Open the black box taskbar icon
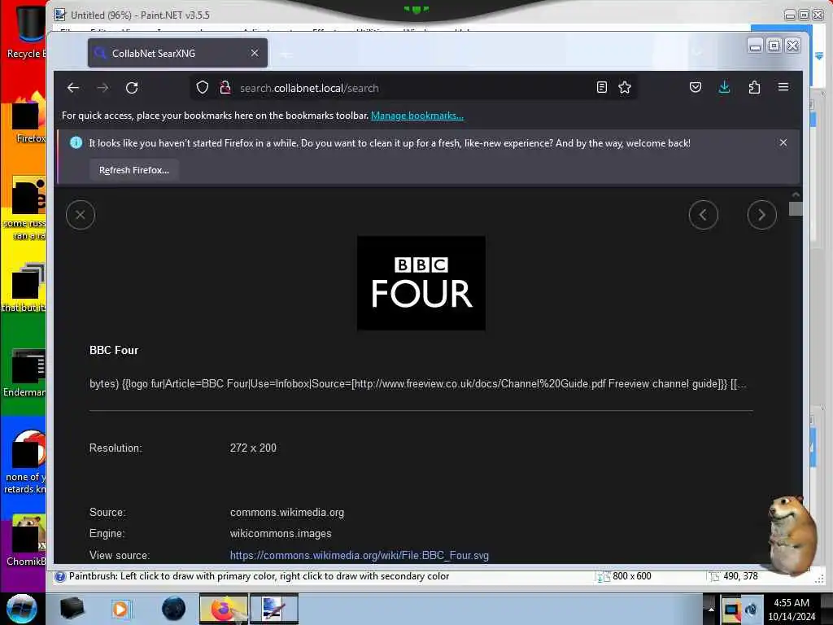833x625 pixels. pos(72,609)
